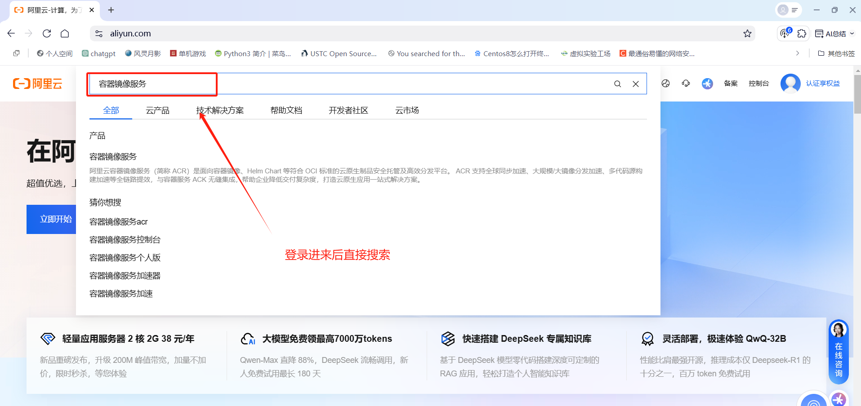Open site information icon in address bar
Image resolution: width=861 pixels, height=406 pixels.
click(99, 33)
